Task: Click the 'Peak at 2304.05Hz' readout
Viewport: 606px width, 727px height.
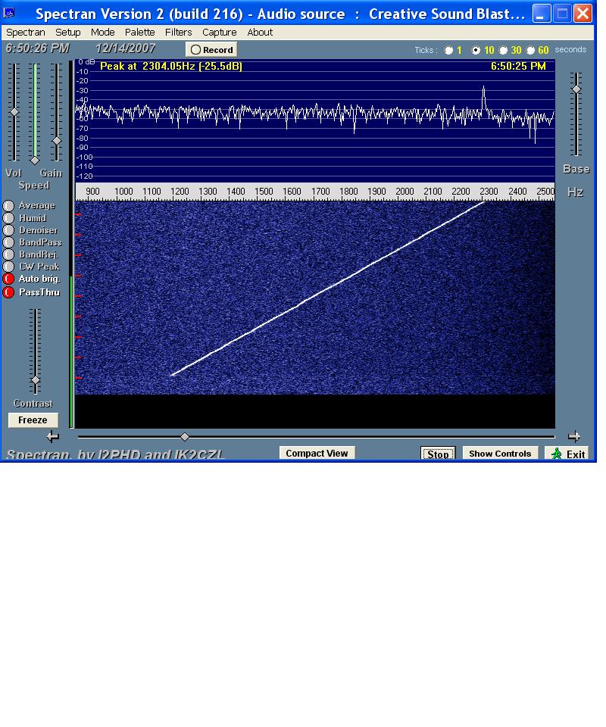Action: pyautogui.click(x=171, y=67)
